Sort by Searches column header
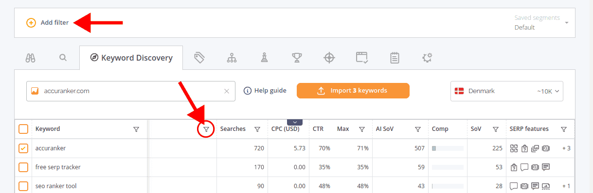Image resolution: width=593 pixels, height=193 pixels. 233,129
